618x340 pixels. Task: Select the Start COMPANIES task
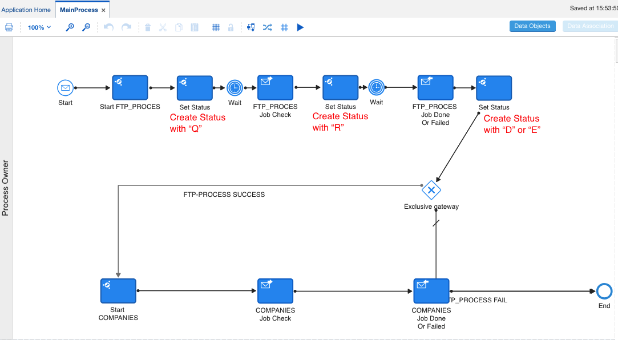pos(118,291)
